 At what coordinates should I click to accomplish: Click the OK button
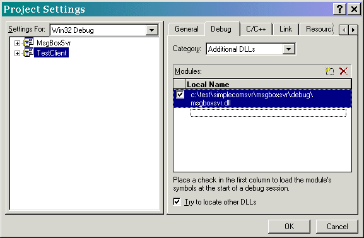tap(289, 227)
